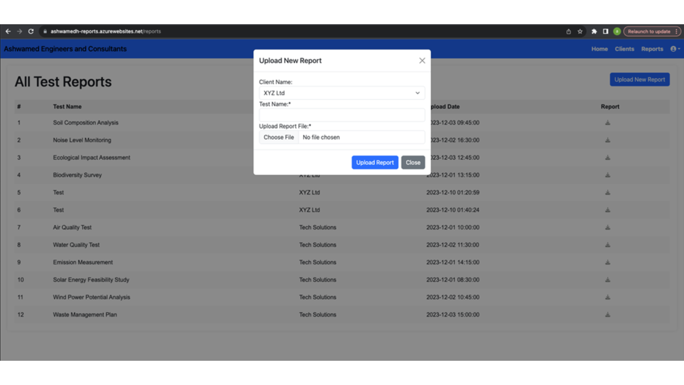The height and width of the screenshot is (385, 684).
Task: Download the Waste Management Plan report
Action: pos(607,315)
